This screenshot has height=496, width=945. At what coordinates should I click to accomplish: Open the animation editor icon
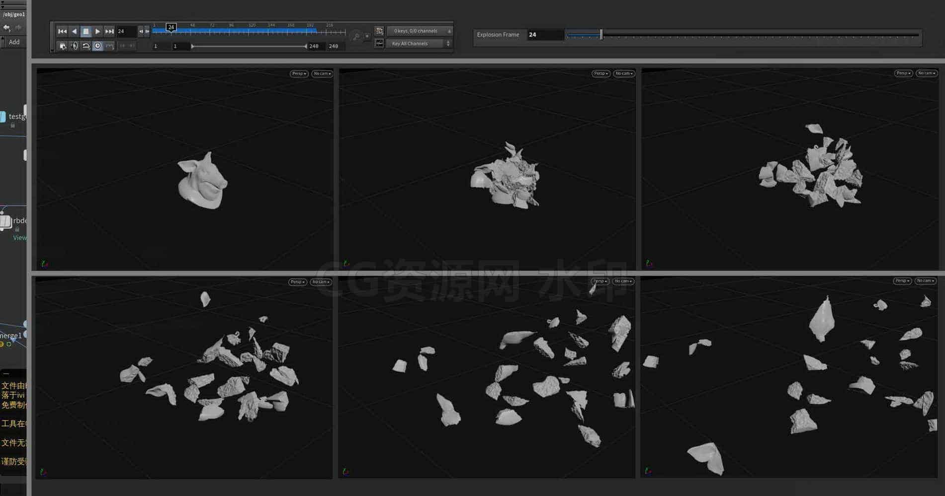coord(379,44)
